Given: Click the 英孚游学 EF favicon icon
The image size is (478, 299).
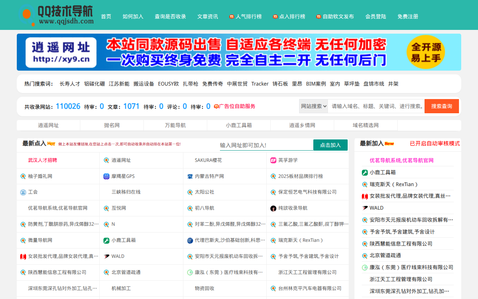Looking at the screenshot, I should (273, 160).
